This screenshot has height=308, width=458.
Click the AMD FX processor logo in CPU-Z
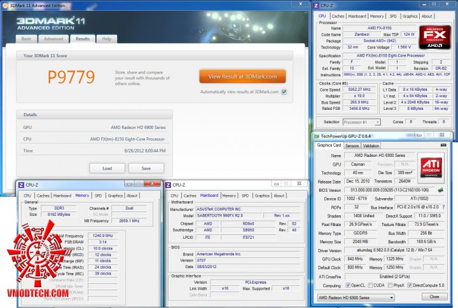pos(434,37)
